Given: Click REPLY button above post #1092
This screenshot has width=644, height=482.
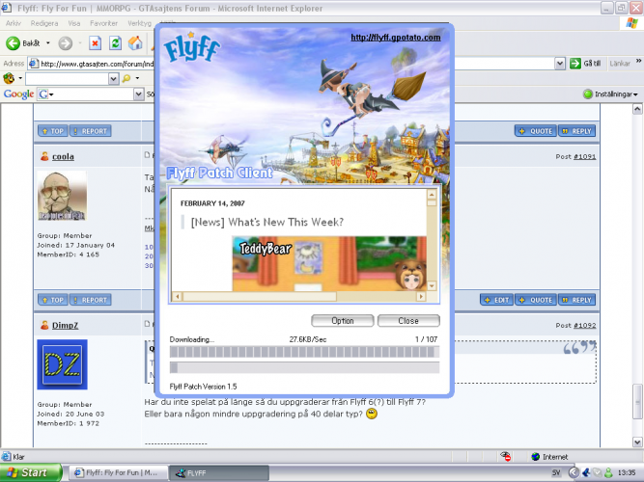Looking at the screenshot, I should click(576, 300).
